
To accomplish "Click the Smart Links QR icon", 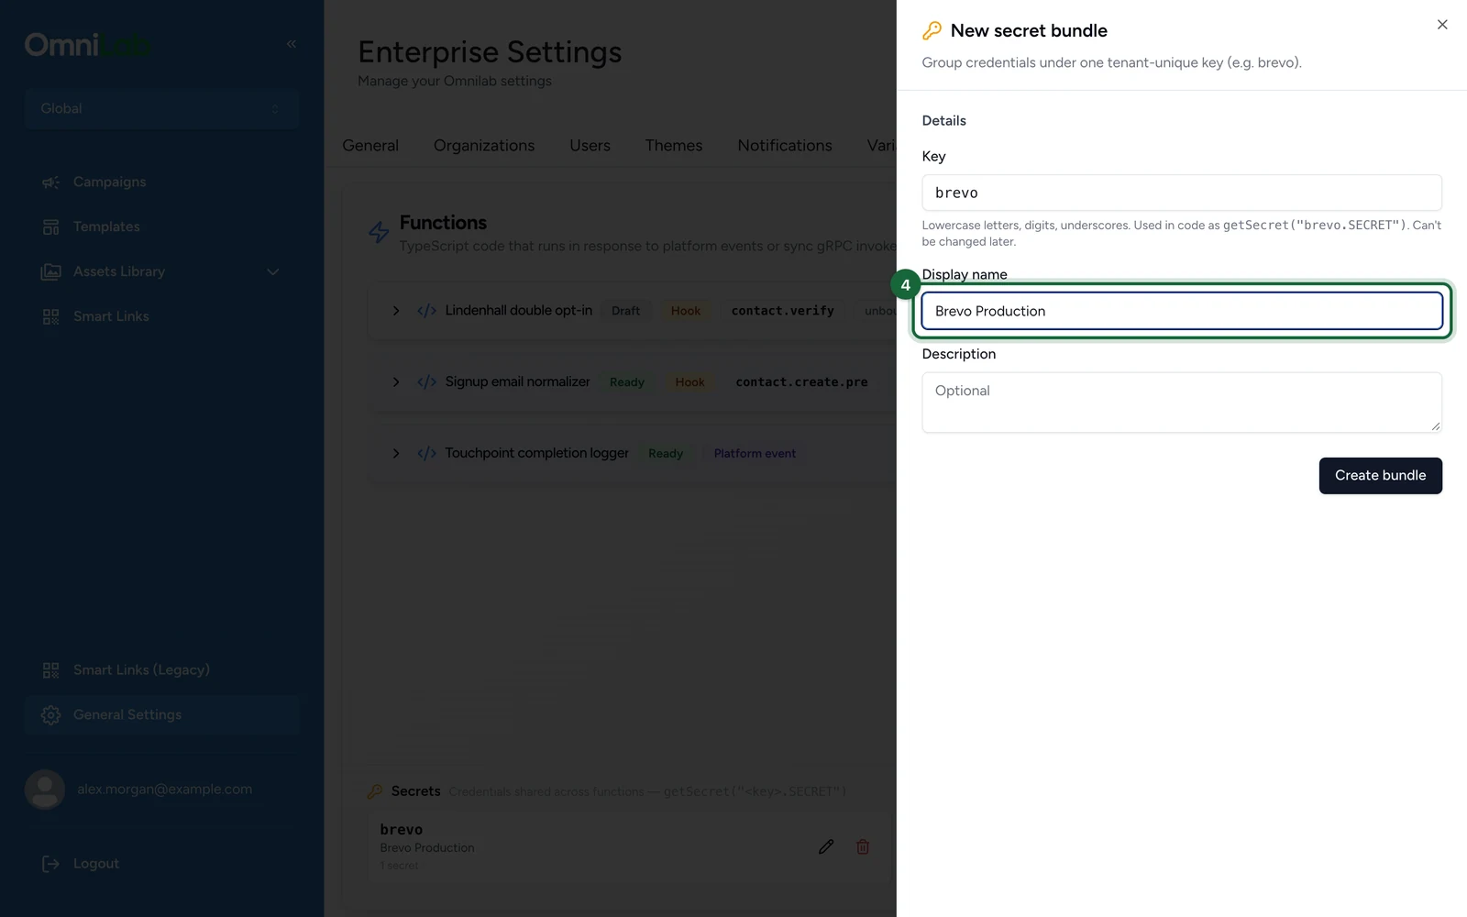I will [50, 316].
